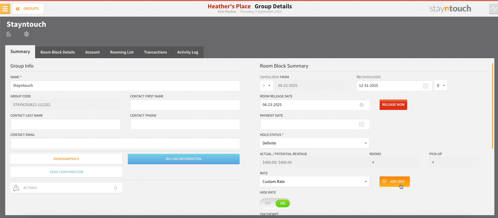Open Billing Information

coord(184,159)
